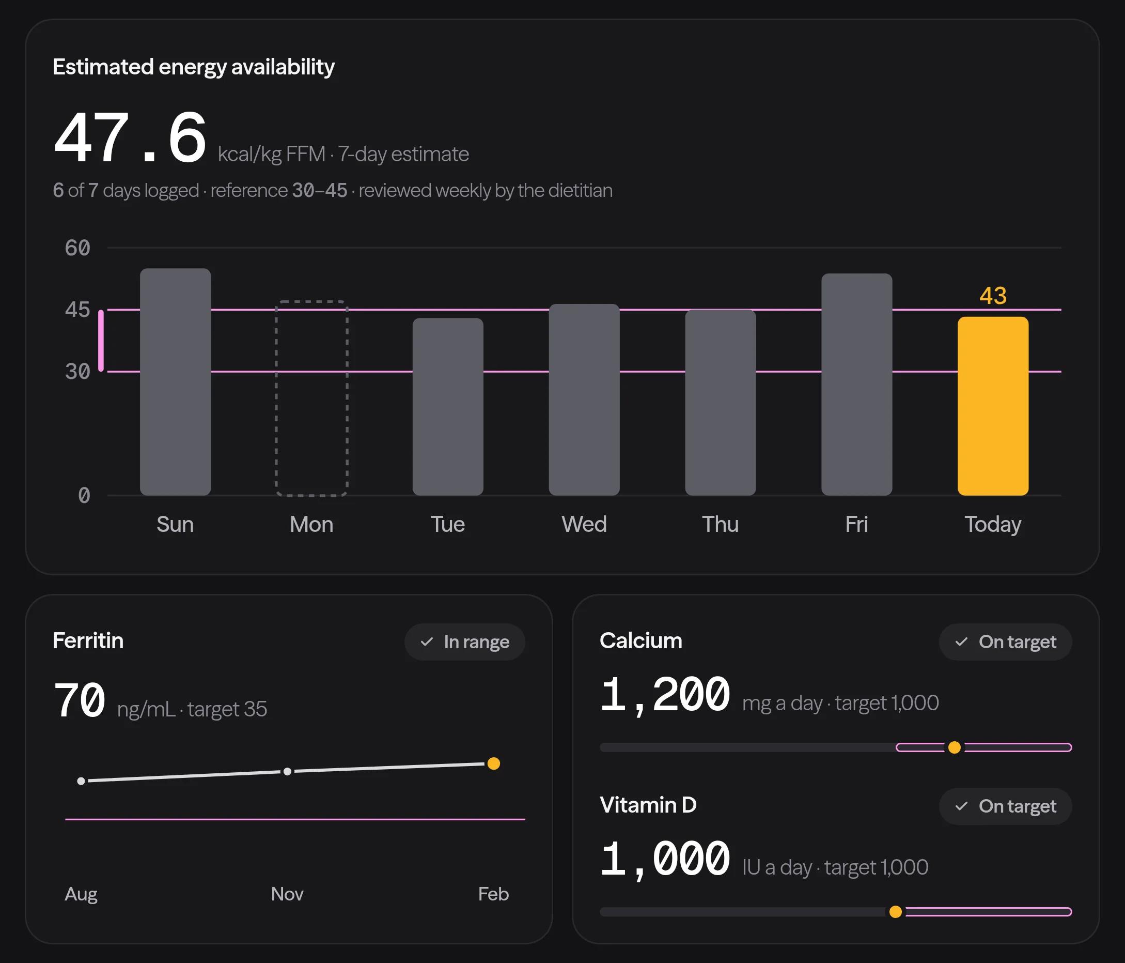Select the Tue energy bar

(x=448, y=406)
